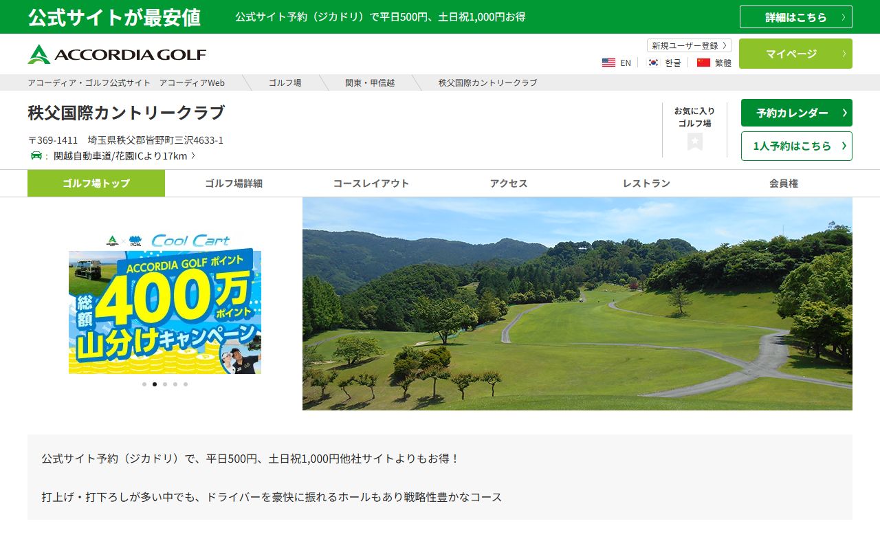Click the ゴルフ場 breadcrumb
The width and height of the screenshot is (880, 550).
coord(285,82)
